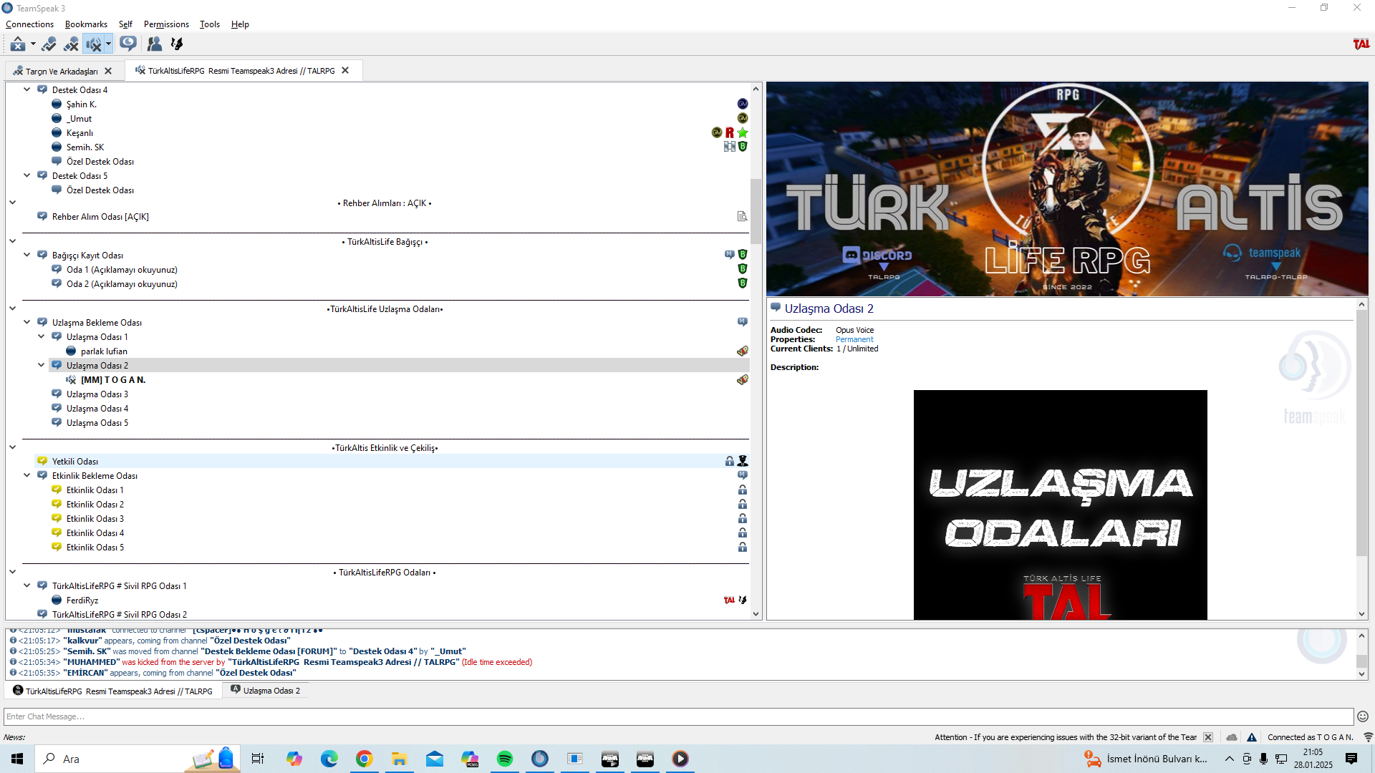Select the Rehber Alım Odası [AÇIK] channel

click(100, 216)
